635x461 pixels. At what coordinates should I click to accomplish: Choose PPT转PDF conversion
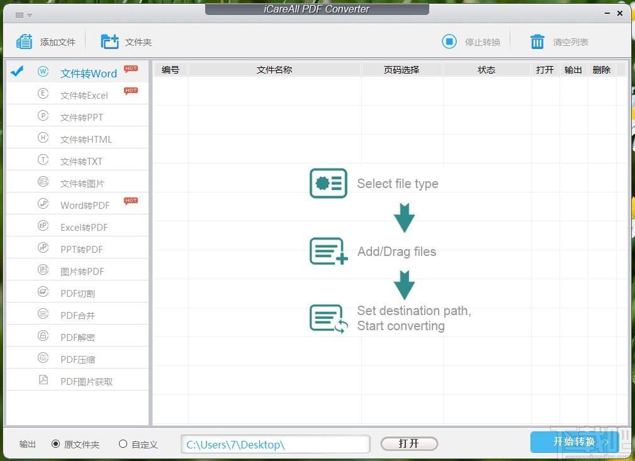77,247
